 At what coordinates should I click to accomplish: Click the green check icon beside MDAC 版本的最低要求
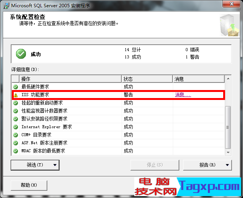[x=16, y=151]
